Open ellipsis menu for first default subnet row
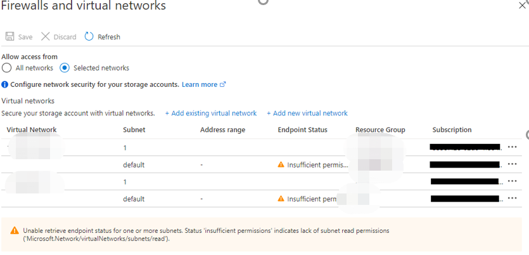 513,164
